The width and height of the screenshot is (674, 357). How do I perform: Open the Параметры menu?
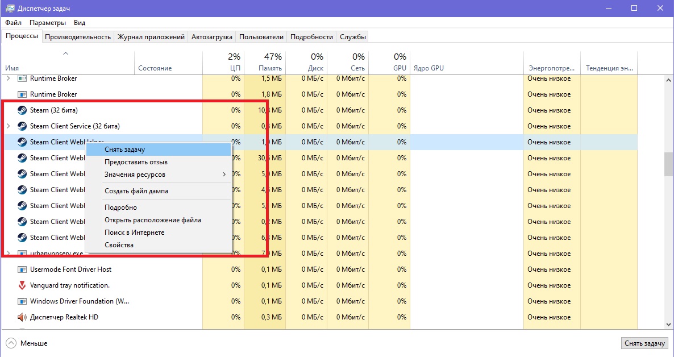[48, 22]
